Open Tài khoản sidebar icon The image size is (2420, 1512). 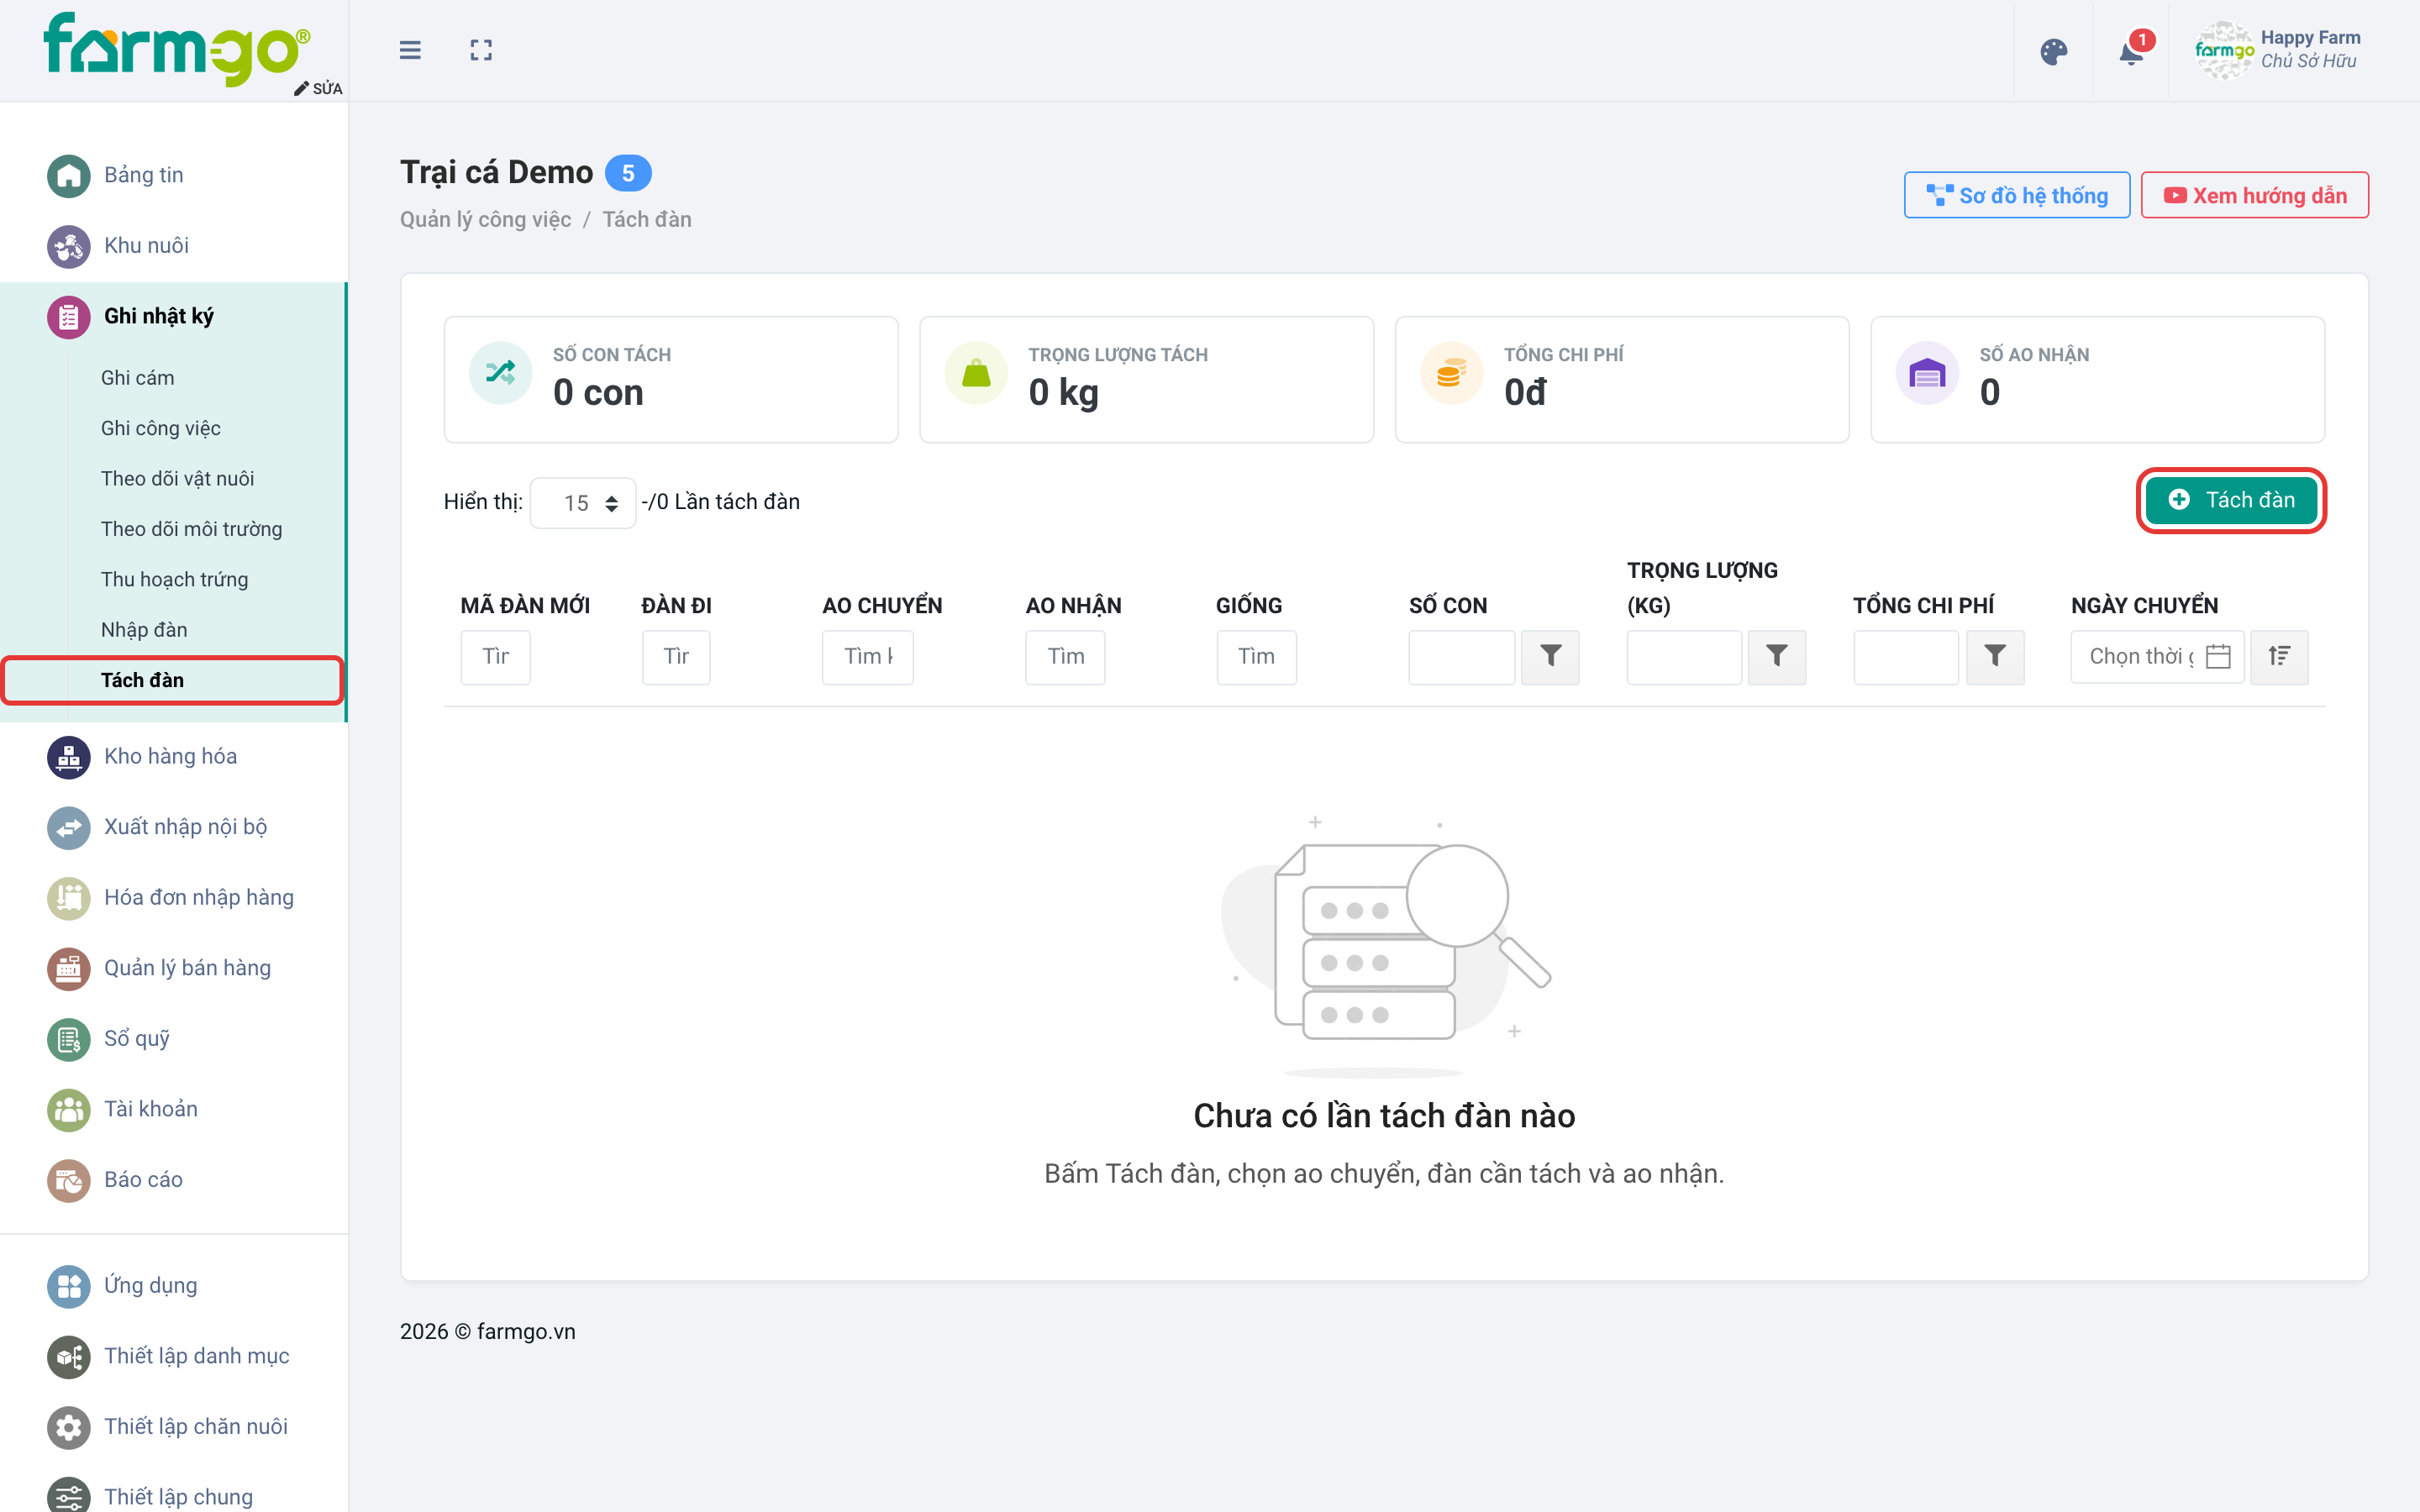tap(68, 1109)
